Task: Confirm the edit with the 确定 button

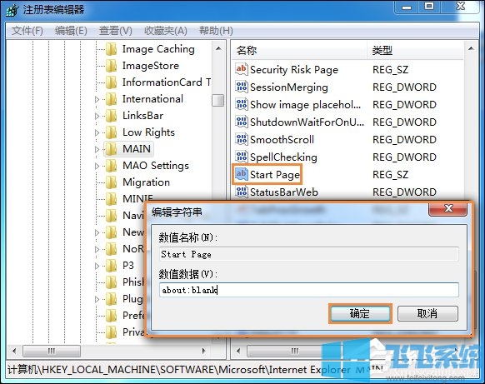Action: [x=360, y=314]
